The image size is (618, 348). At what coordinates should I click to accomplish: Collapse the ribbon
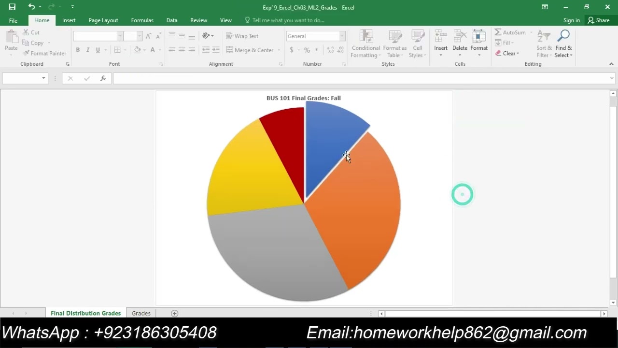point(611,64)
